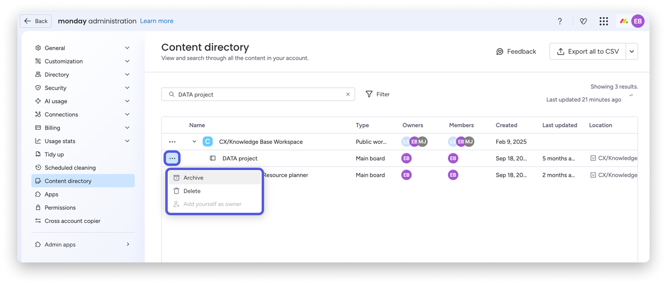The height and width of the screenshot is (285, 667).
Task: Click the Type column header
Action: pos(362,125)
